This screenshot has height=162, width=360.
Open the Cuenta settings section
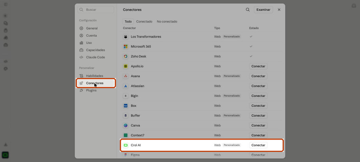[96, 36]
